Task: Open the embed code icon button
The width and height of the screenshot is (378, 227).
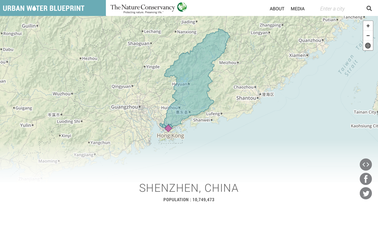Action: [366, 165]
